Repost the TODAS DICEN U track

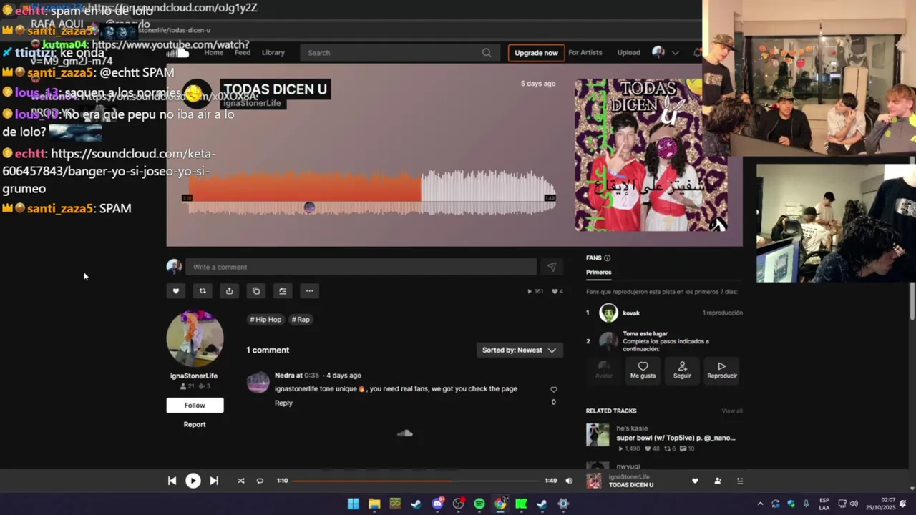[203, 291]
